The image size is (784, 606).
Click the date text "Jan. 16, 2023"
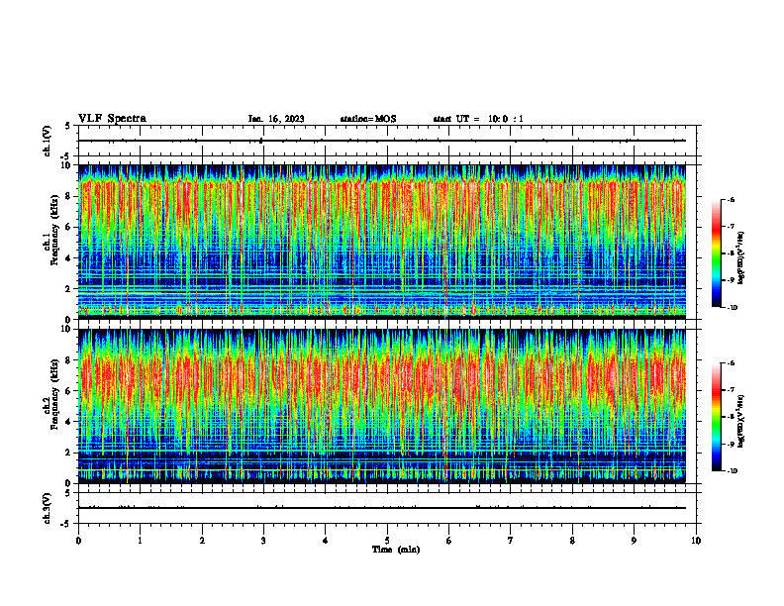(276, 119)
